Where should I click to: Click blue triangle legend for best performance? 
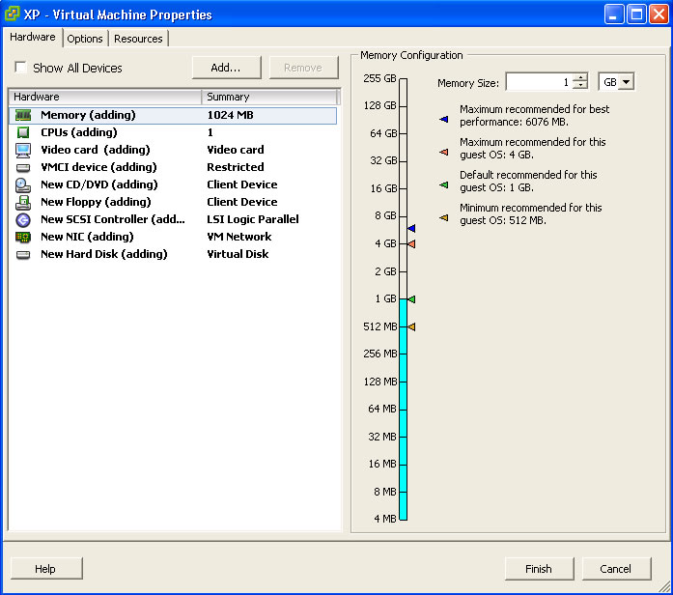coord(444,119)
